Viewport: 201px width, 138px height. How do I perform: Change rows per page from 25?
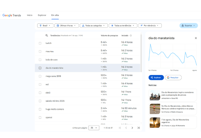[x=94, y=128]
